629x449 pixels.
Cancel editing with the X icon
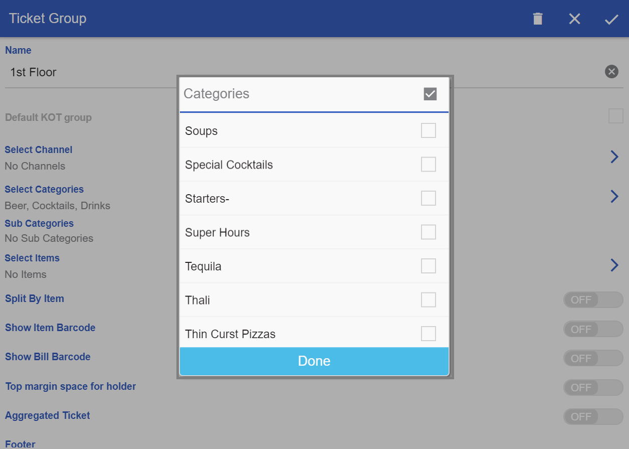click(x=574, y=19)
